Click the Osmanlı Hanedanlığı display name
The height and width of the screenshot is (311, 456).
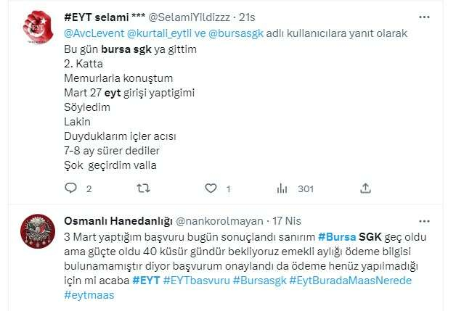[x=118, y=221]
